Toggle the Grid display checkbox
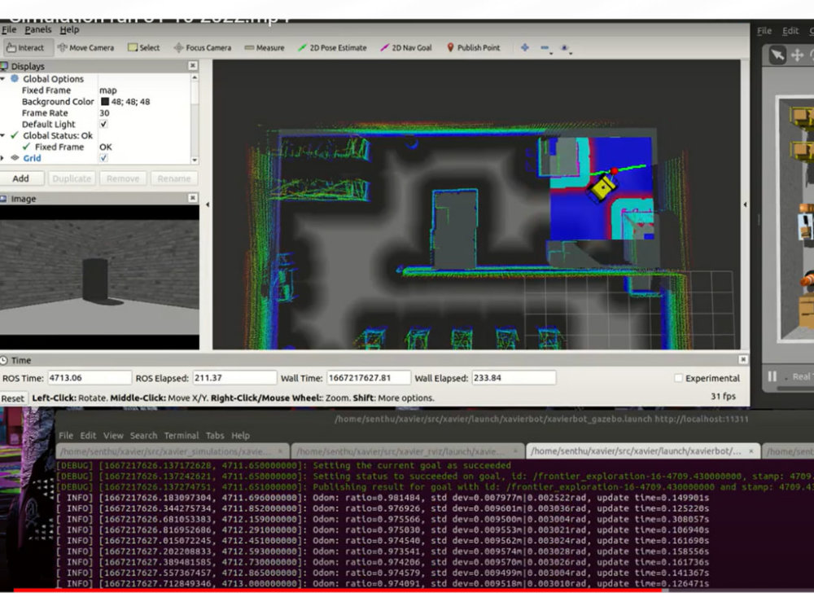 pos(103,158)
